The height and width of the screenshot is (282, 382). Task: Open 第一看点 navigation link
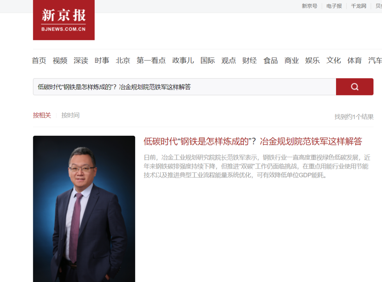click(x=151, y=60)
